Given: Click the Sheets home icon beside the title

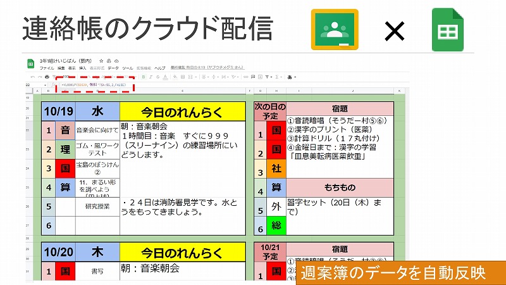Looking at the screenshot, I should [30, 64].
